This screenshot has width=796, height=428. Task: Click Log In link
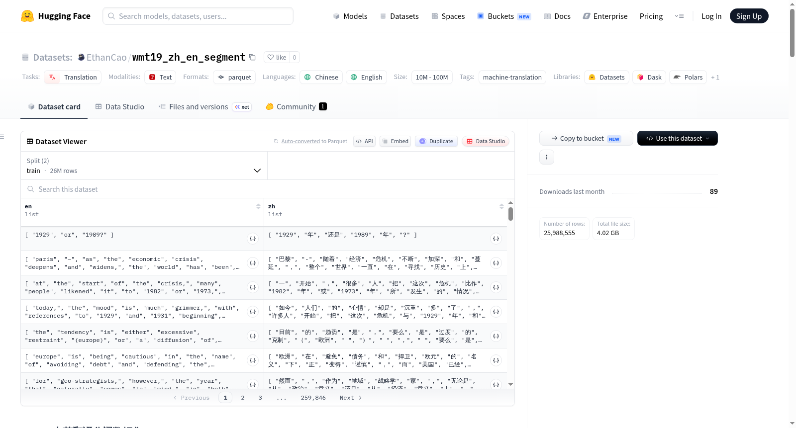click(711, 16)
